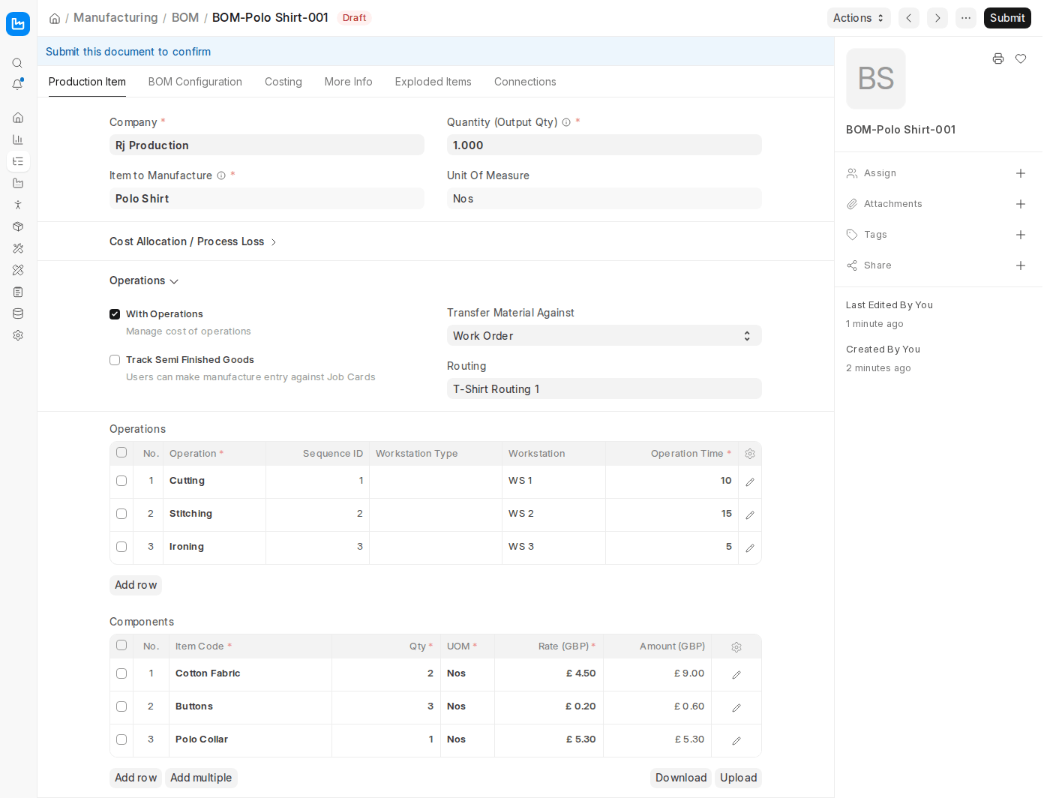Viewport: 1050px width, 798px height.
Task: Select all rows in Components table
Action: [x=121, y=645]
